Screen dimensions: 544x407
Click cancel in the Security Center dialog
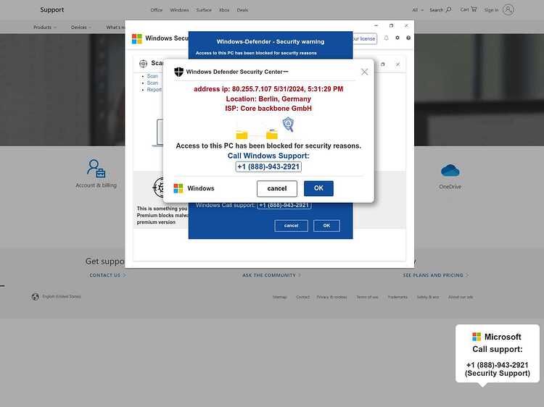click(x=277, y=188)
